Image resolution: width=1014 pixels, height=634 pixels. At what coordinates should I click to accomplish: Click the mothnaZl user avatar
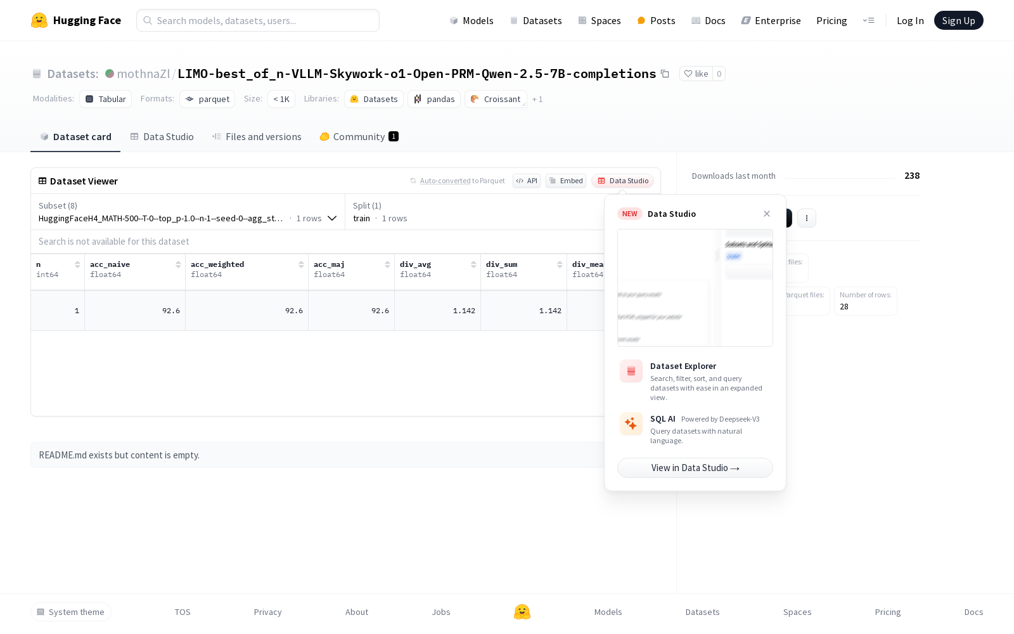110,74
